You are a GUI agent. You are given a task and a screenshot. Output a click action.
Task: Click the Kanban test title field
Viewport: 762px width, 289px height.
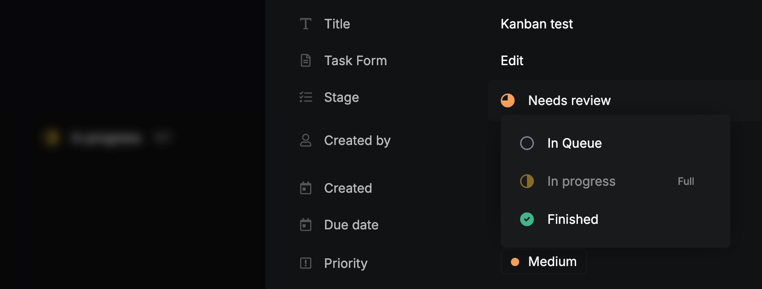pyautogui.click(x=537, y=24)
